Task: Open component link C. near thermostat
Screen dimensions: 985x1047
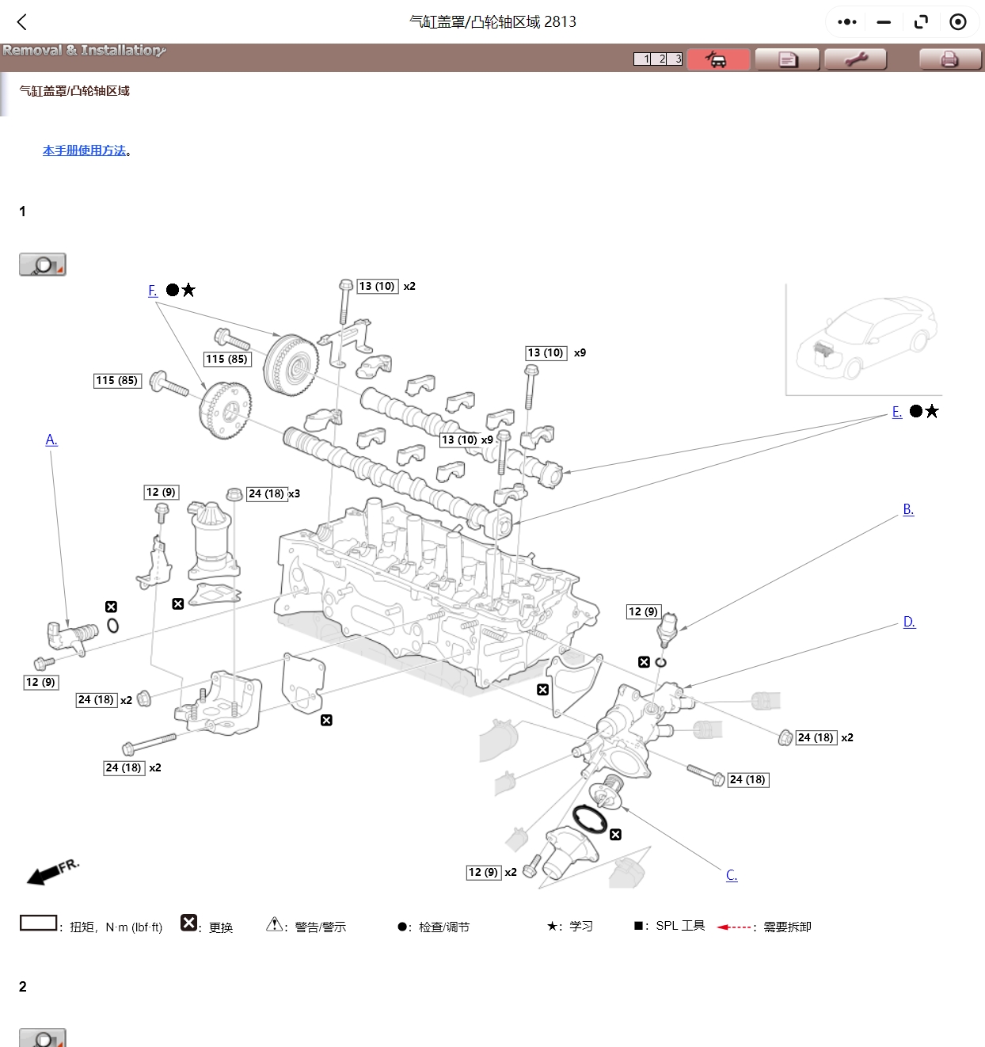Action: coord(732,875)
